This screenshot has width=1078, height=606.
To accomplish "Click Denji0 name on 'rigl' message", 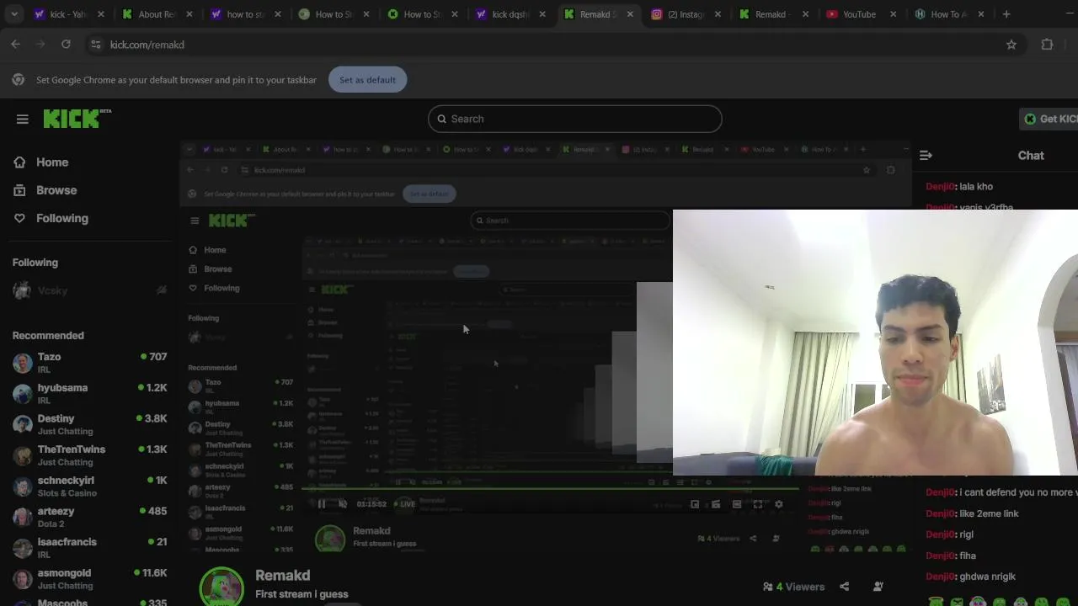I will point(940,534).
